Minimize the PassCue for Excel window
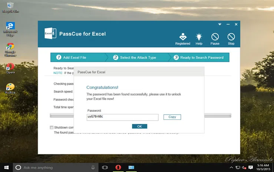 coord(228,24)
